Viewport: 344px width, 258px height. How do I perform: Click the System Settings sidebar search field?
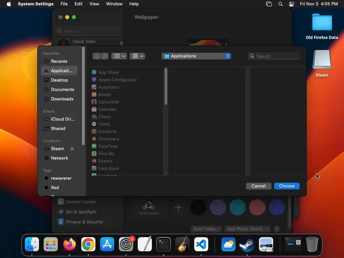(88, 31)
